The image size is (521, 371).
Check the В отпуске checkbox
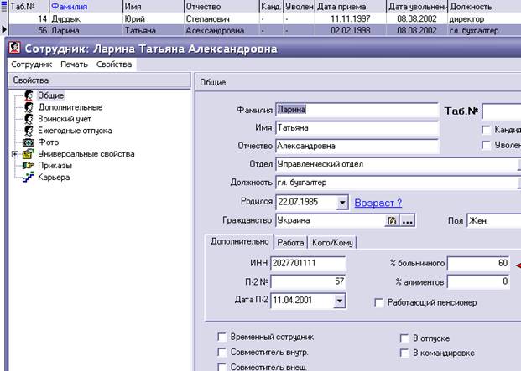click(x=404, y=338)
